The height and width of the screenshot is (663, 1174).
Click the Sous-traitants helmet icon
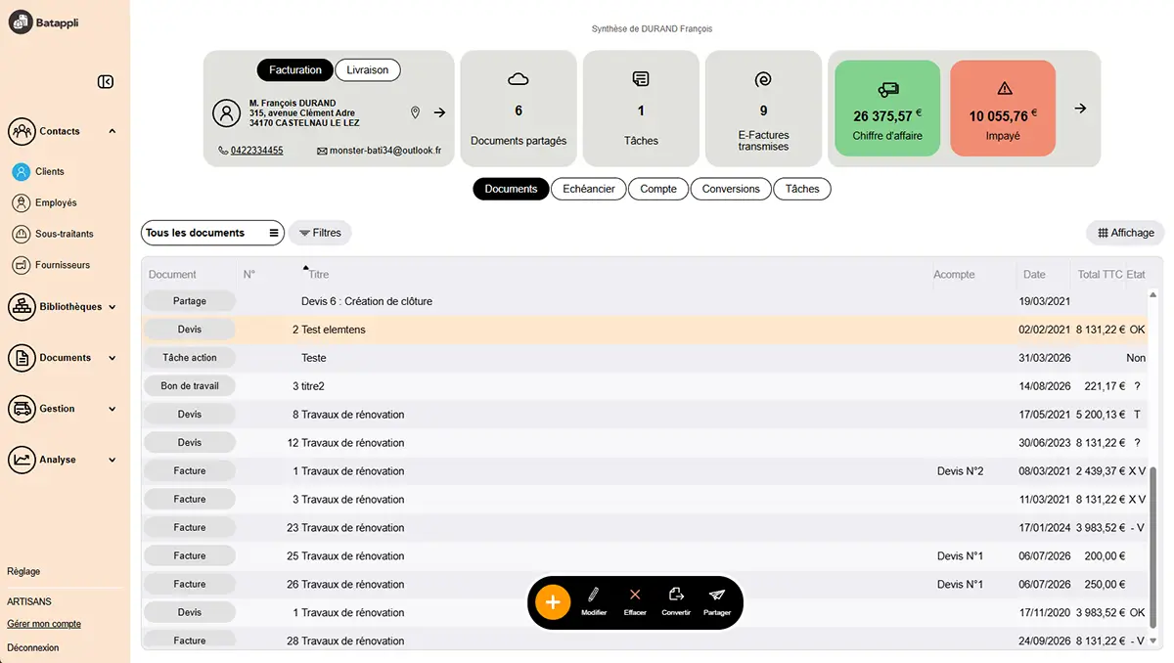22,234
